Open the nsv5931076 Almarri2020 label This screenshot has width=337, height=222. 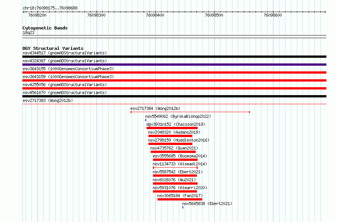180,188
